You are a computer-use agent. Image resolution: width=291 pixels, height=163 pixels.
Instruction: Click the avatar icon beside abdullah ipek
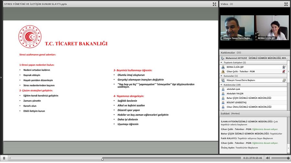[223, 89]
